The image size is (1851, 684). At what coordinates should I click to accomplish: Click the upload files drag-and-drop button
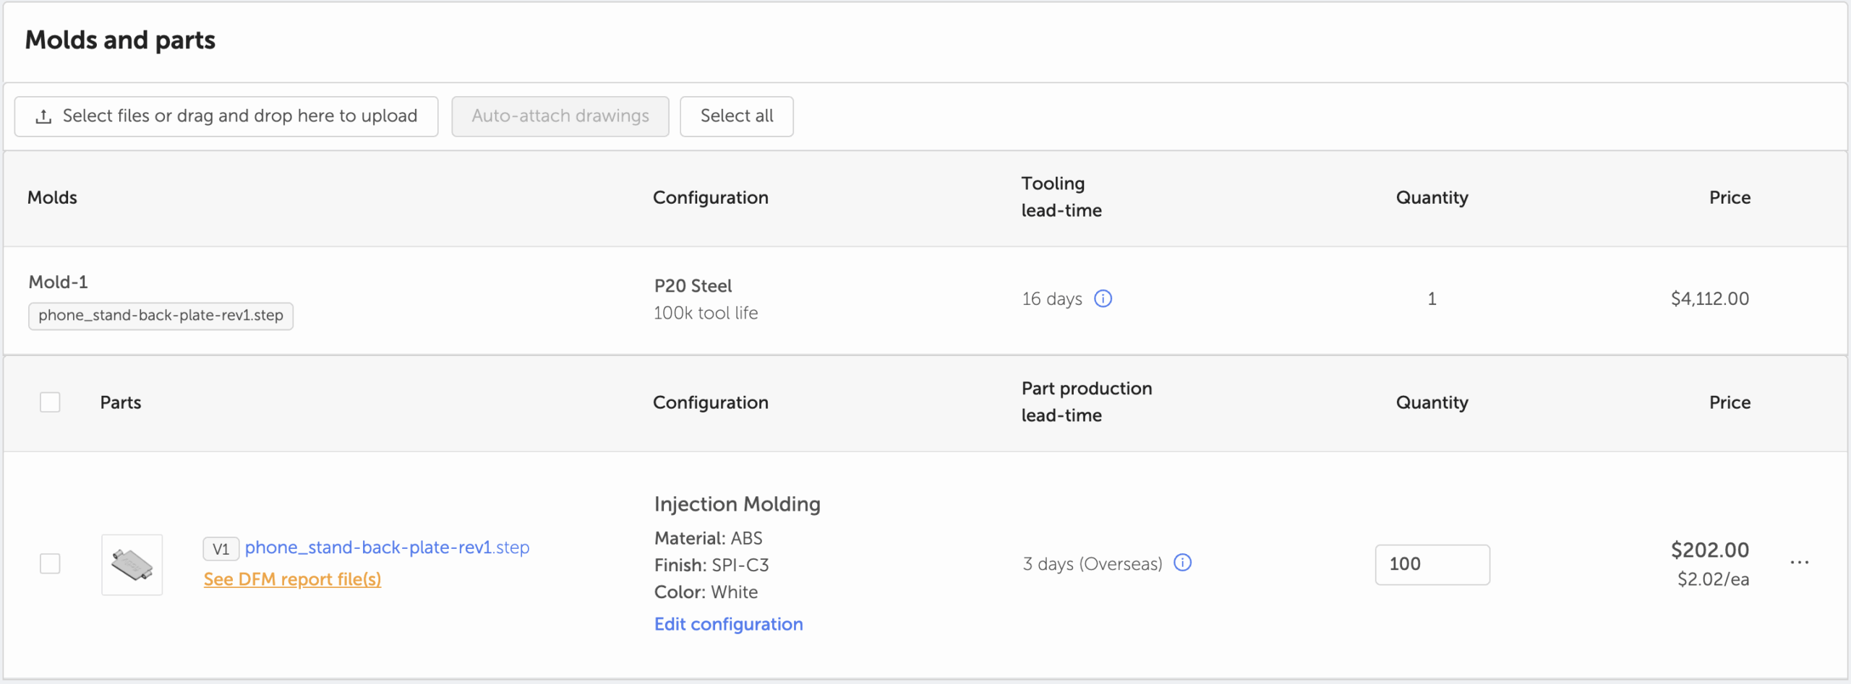coord(226,116)
